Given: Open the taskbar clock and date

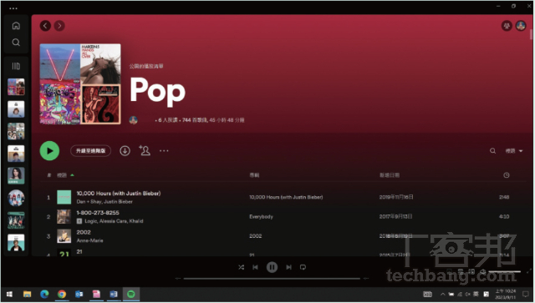Looking at the screenshot, I should tap(506, 294).
